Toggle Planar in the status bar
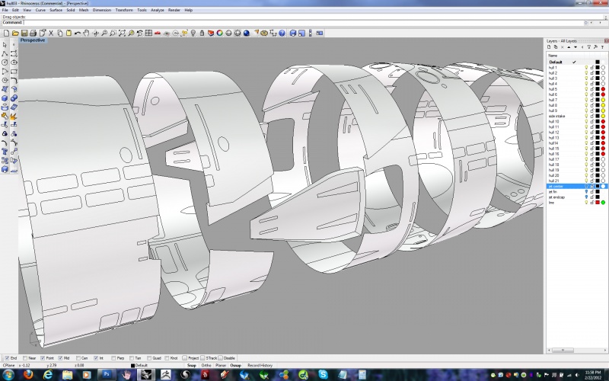This screenshot has width=609, height=381. coord(221,366)
